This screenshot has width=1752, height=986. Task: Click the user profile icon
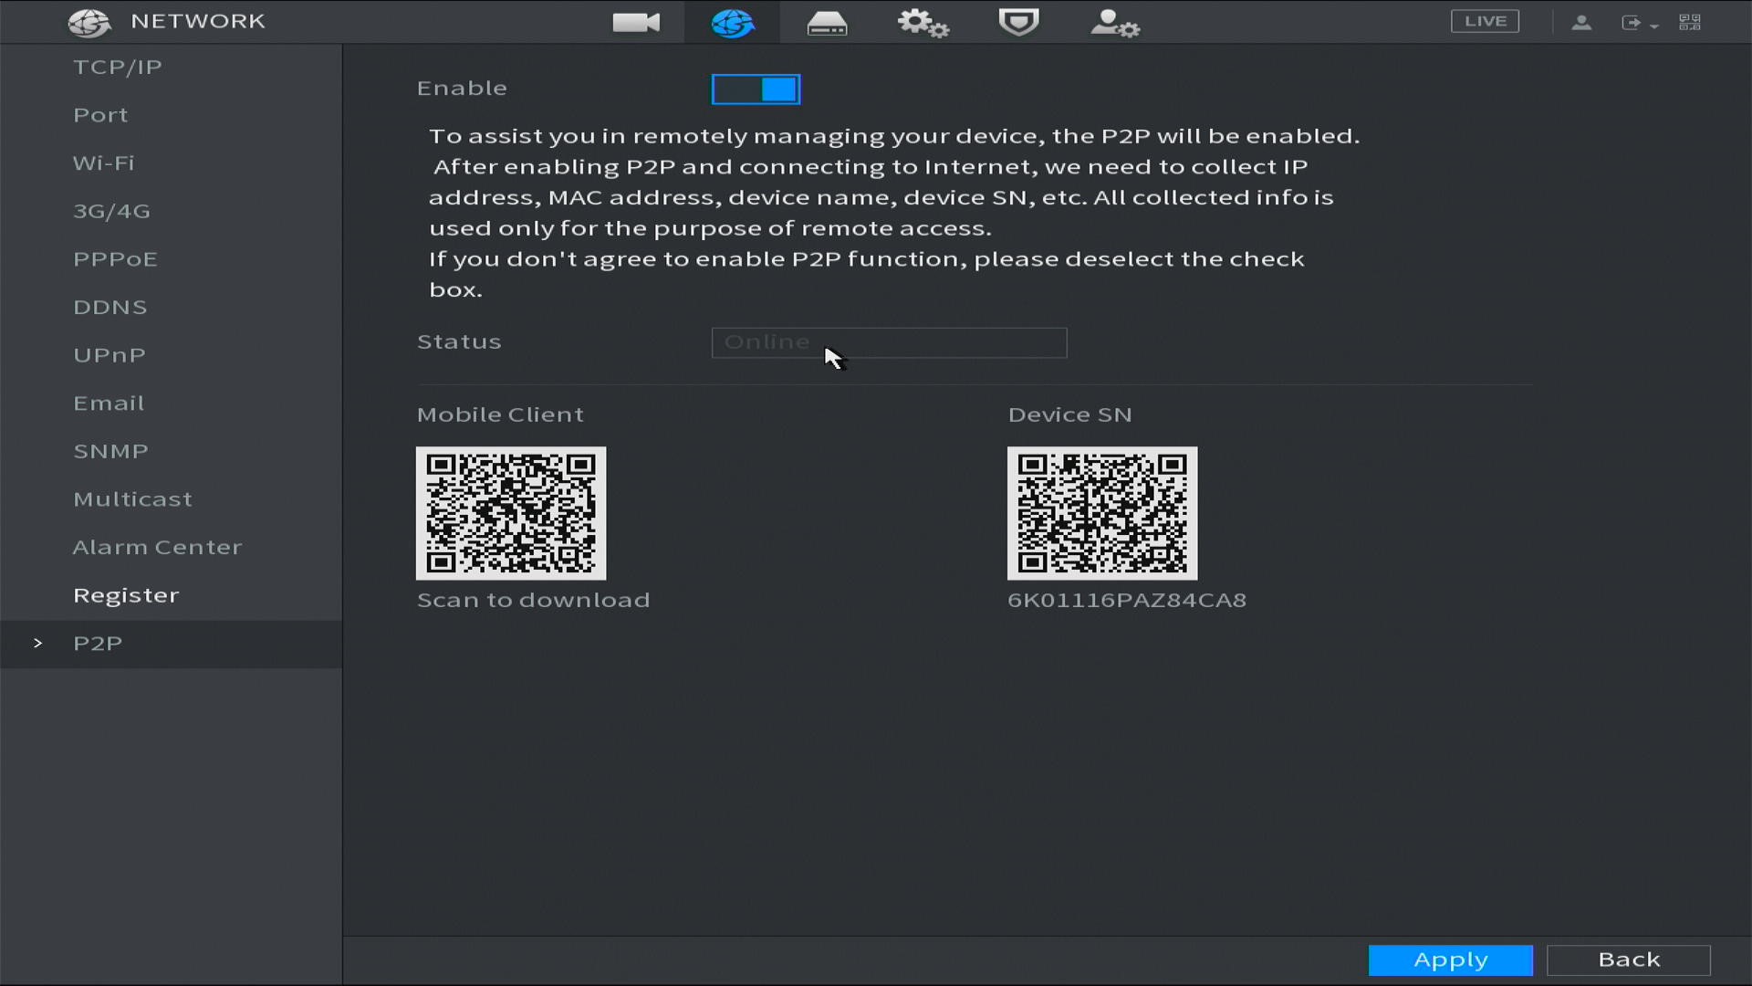1581,22
